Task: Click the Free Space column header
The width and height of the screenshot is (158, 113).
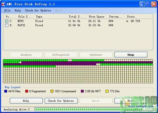Action: click(97, 17)
